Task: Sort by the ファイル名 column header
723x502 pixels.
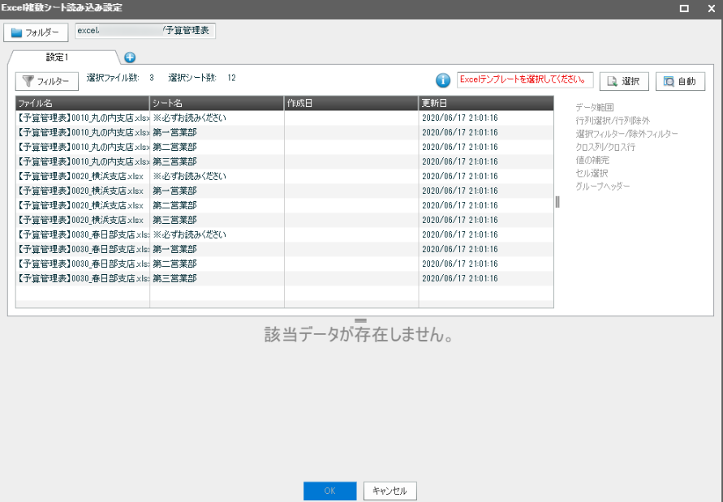Action: point(83,103)
